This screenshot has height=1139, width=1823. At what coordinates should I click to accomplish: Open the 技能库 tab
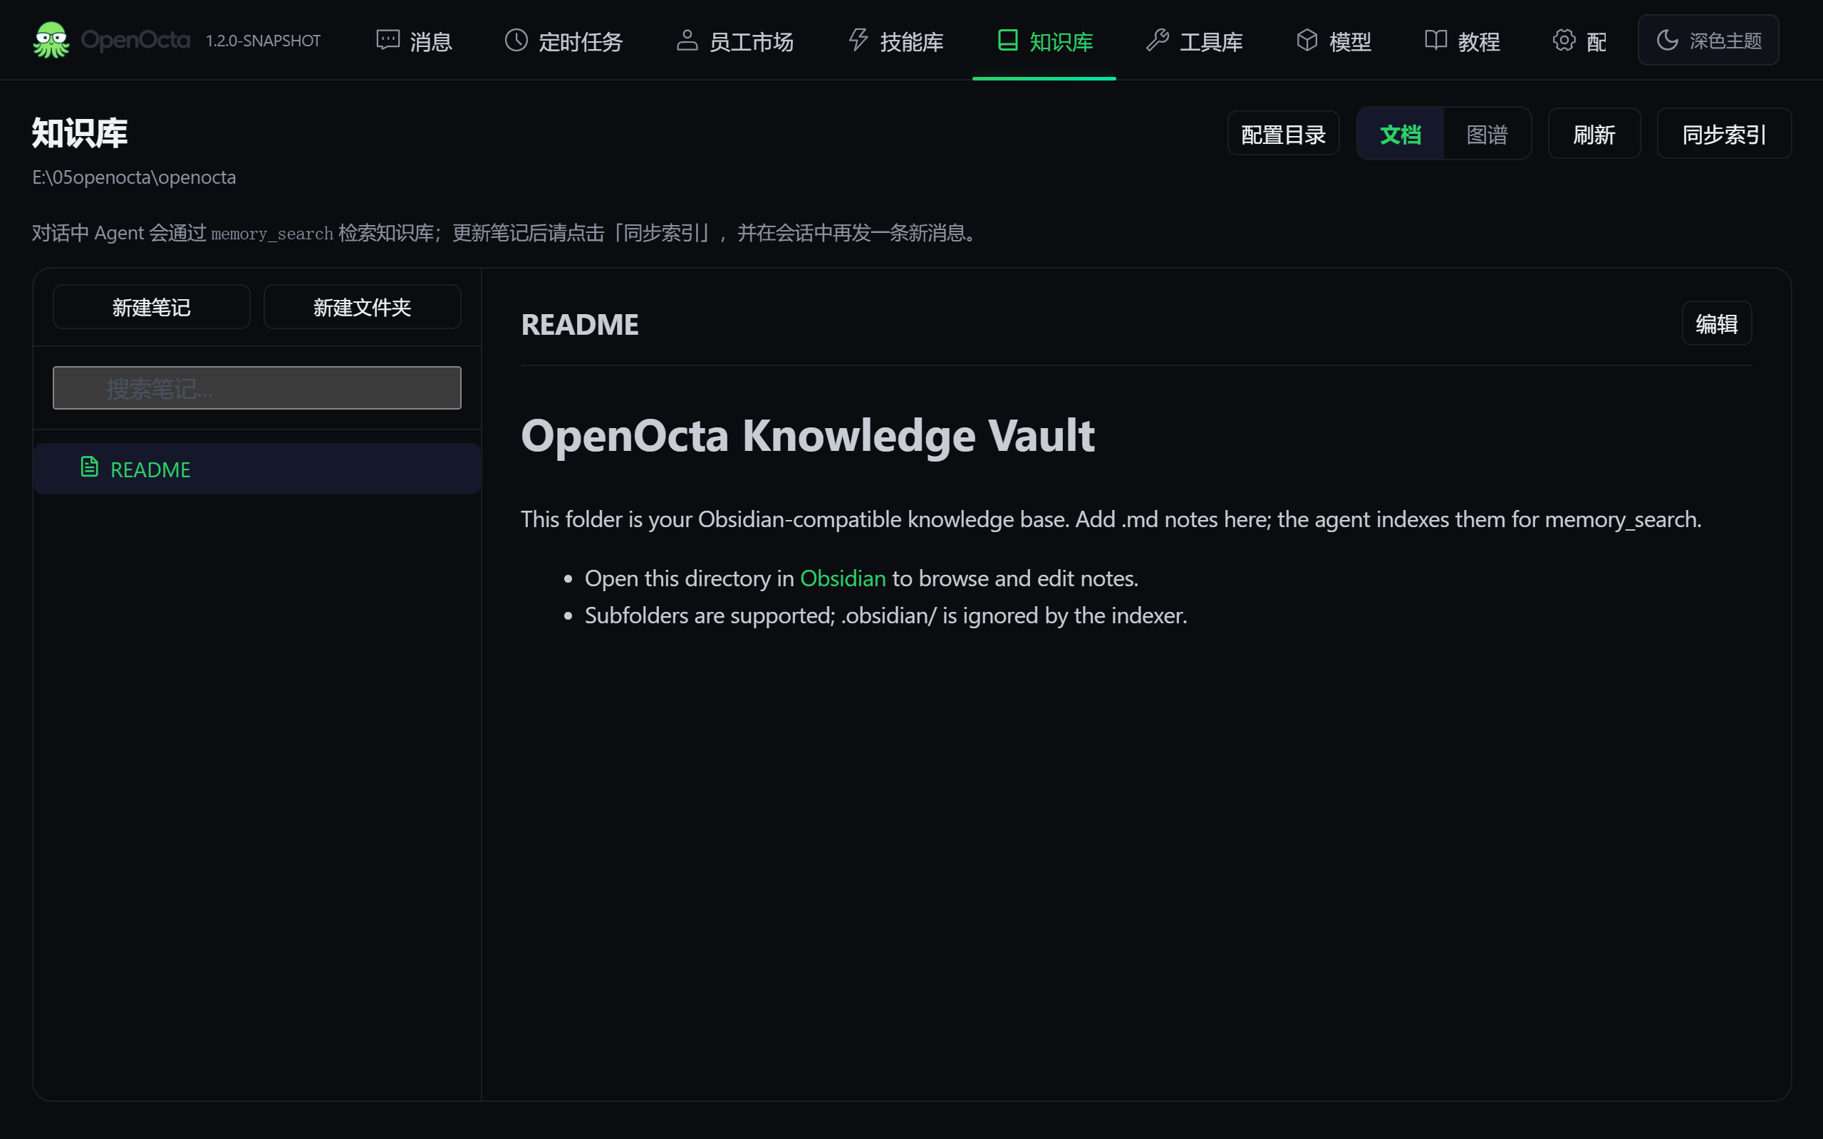(895, 41)
